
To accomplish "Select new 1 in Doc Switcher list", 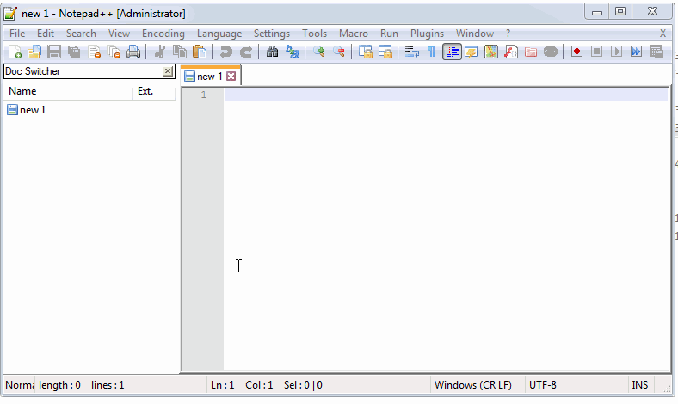I will click(x=27, y=110).
